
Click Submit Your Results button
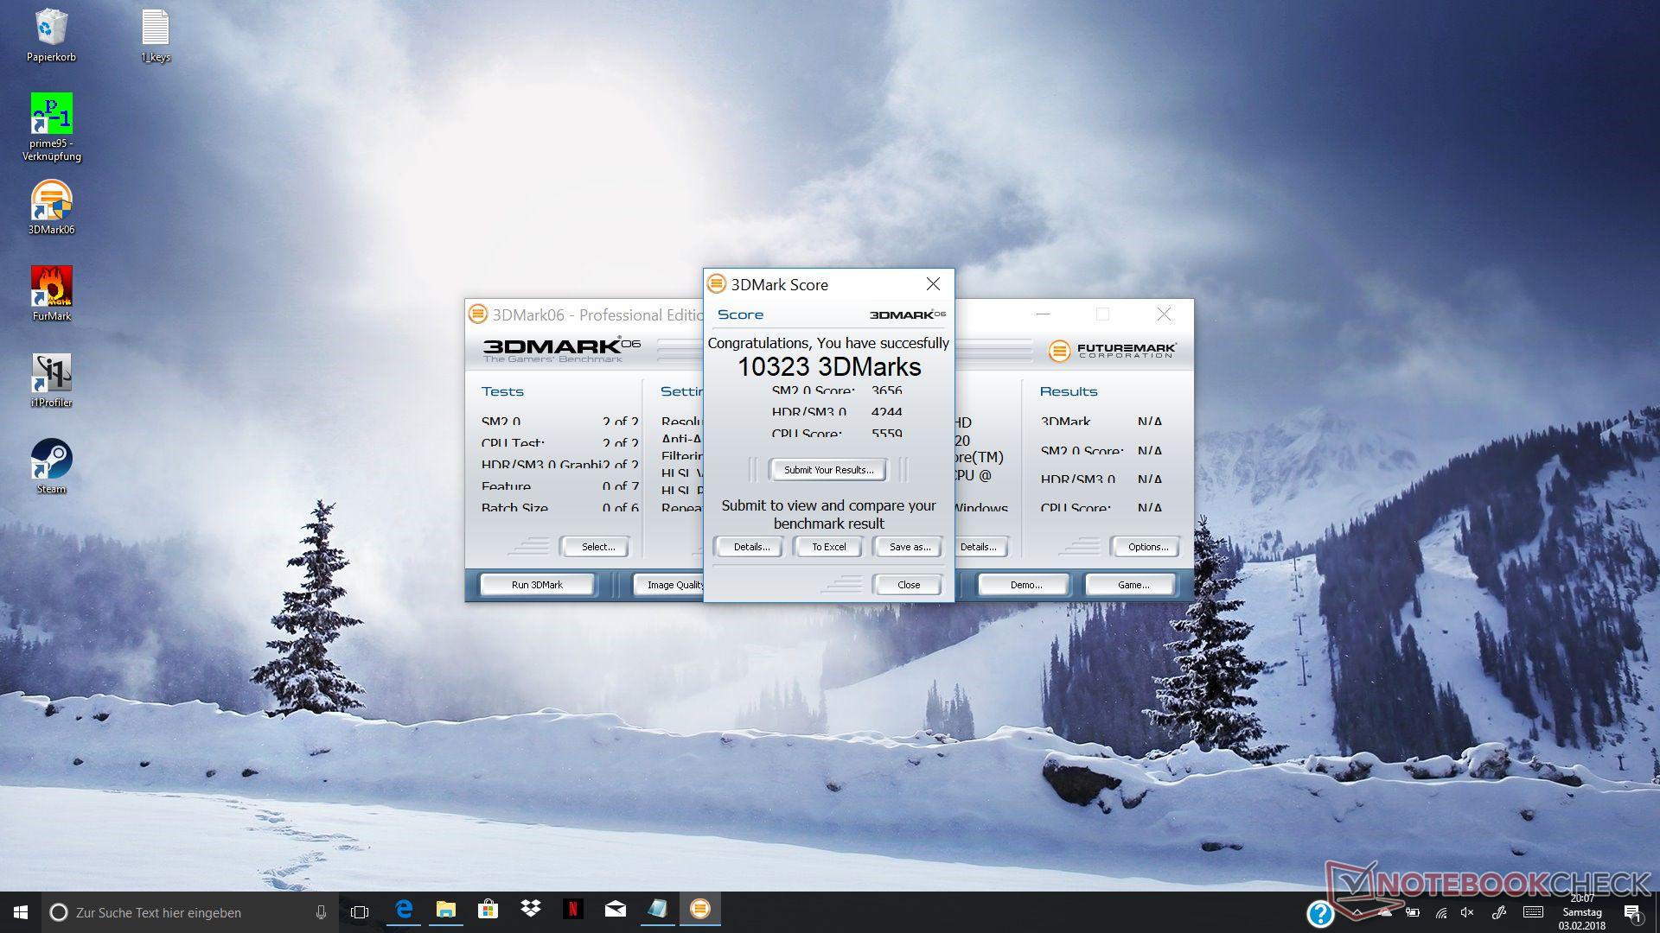(828, 470)
